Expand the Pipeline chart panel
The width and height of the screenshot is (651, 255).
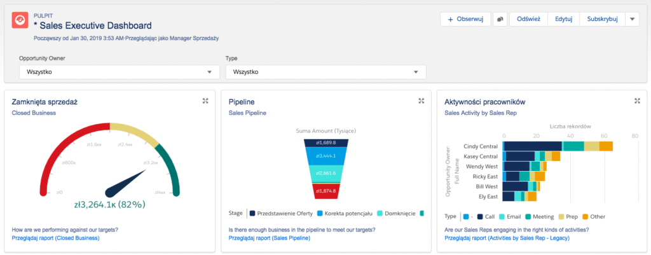click(421, 101)
